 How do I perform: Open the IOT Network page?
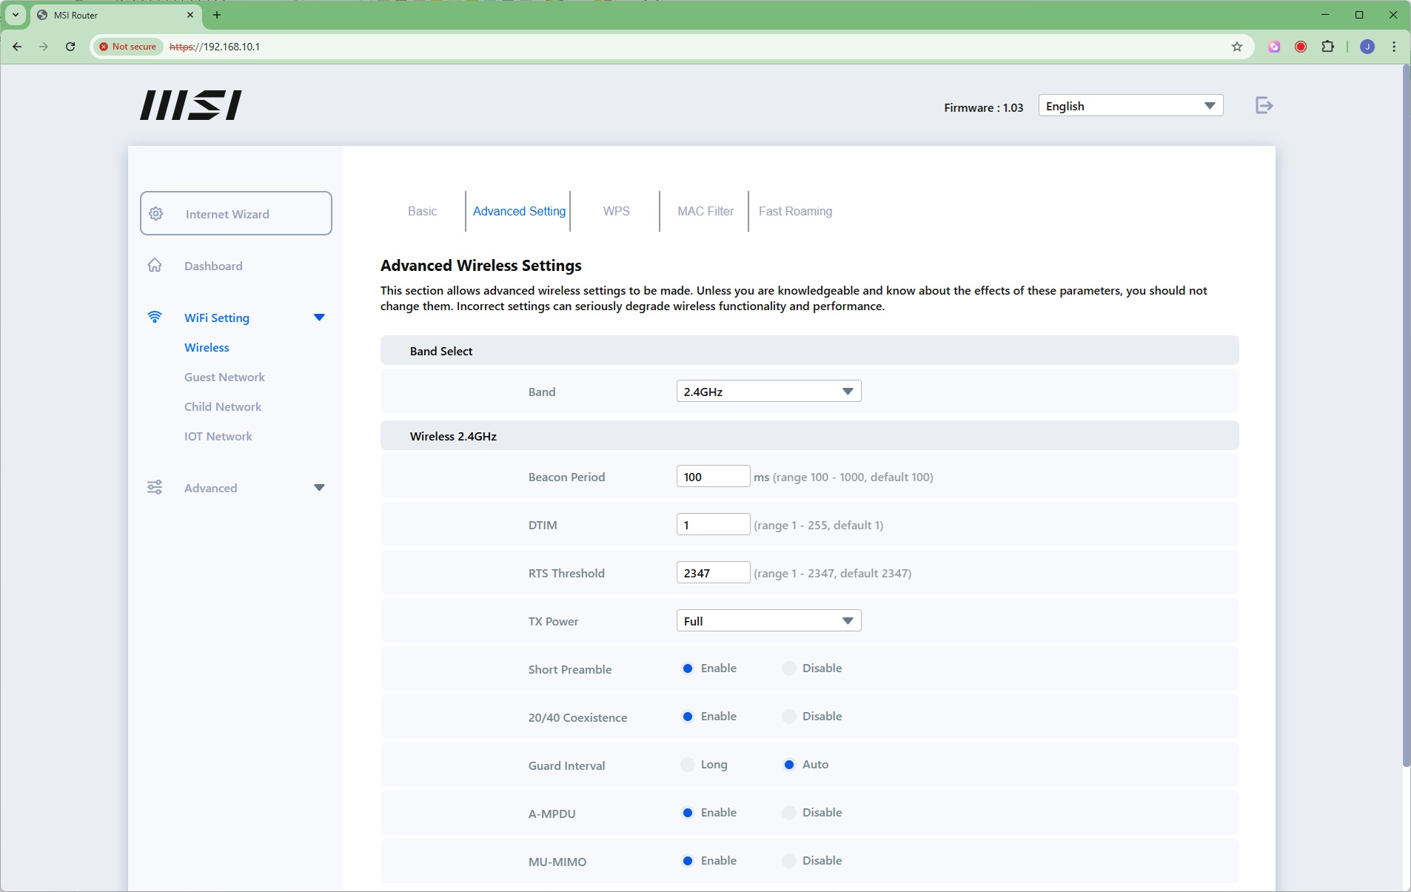point(218,437)
